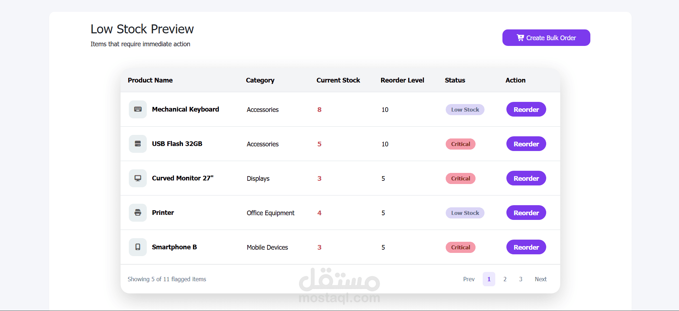The image size is (679, 311).
Task: Click the flash drive icon beside USB Flash 32GB
Action: coord(138,144)
